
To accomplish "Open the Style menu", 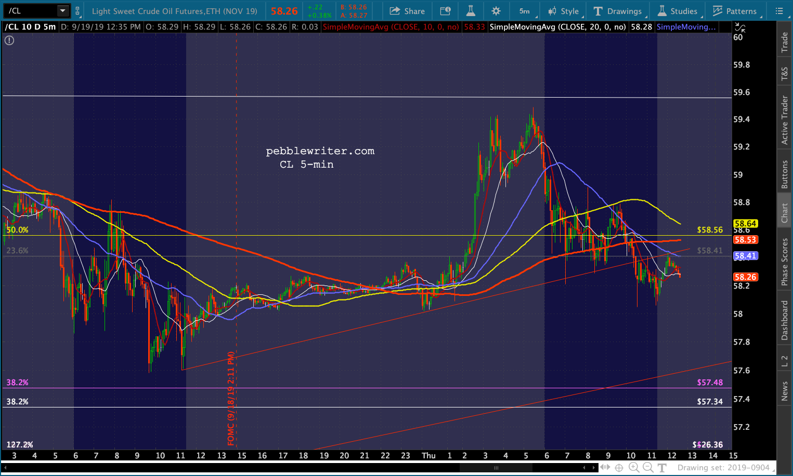I will pyautogui.click(x=563, y=11).
